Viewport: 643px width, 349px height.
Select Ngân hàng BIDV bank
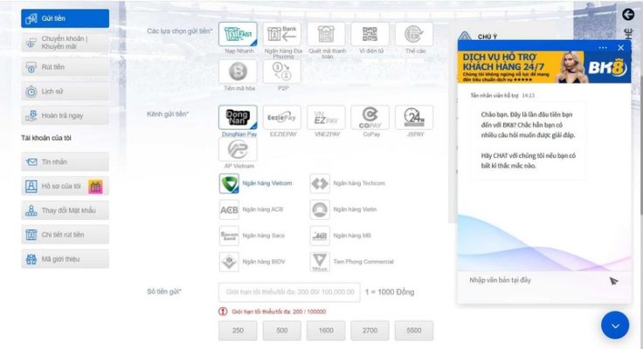coord(252,262)
